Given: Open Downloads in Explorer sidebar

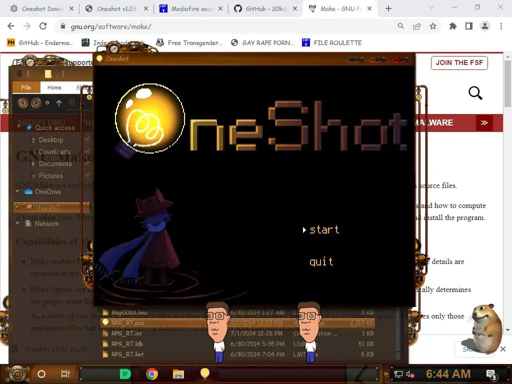Looking at the screenshot, I should coord(54,152).
